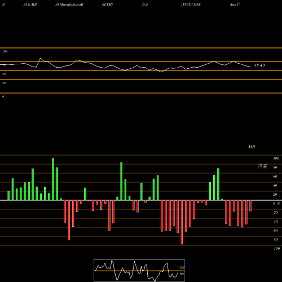
Task: Click the end point of the white RSI line
Action: coord(250,67)
